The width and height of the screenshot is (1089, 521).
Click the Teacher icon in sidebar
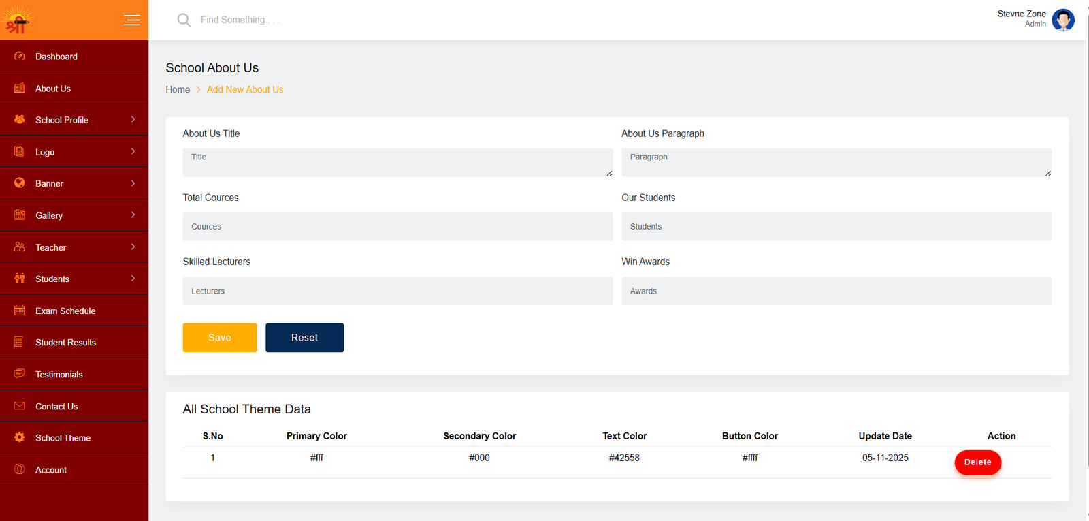20,247
